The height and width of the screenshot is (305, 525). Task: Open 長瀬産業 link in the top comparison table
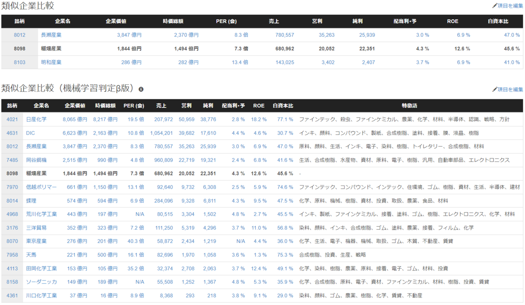point(51,35)
